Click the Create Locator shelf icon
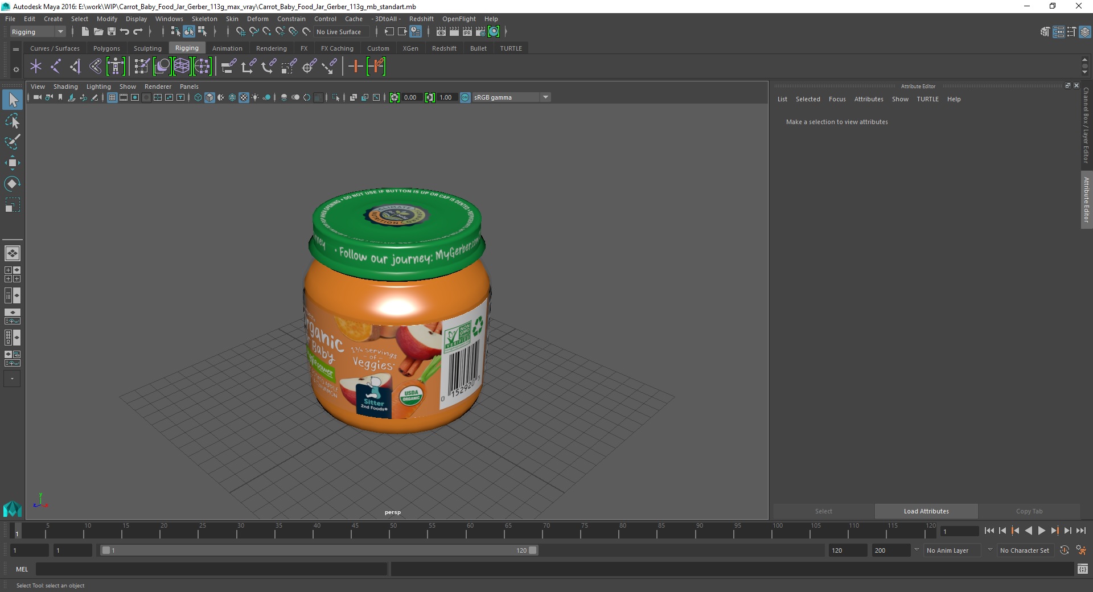Viewport: 1093px width, 592px height. pos(36,67)
